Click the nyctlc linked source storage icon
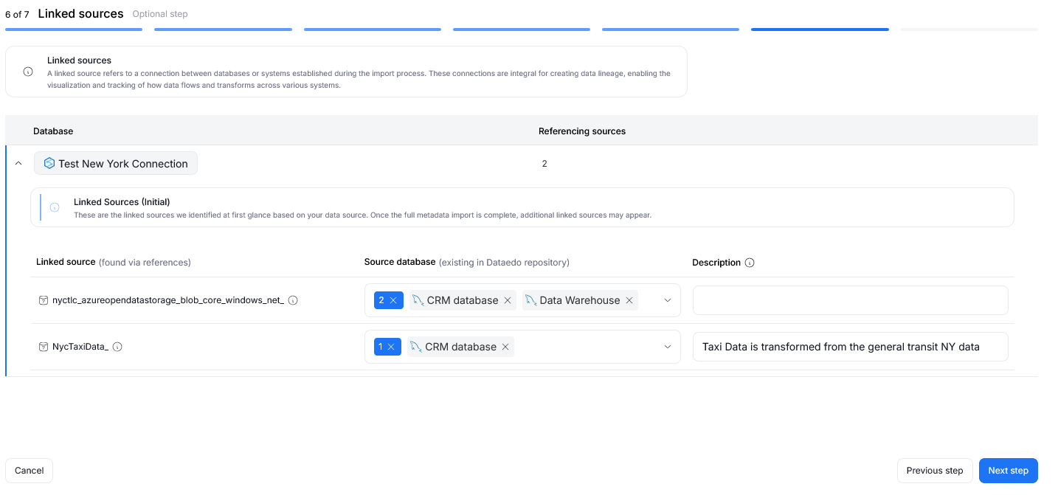Viewport: 1058px width, 495px height. click(x=44, y=300)
